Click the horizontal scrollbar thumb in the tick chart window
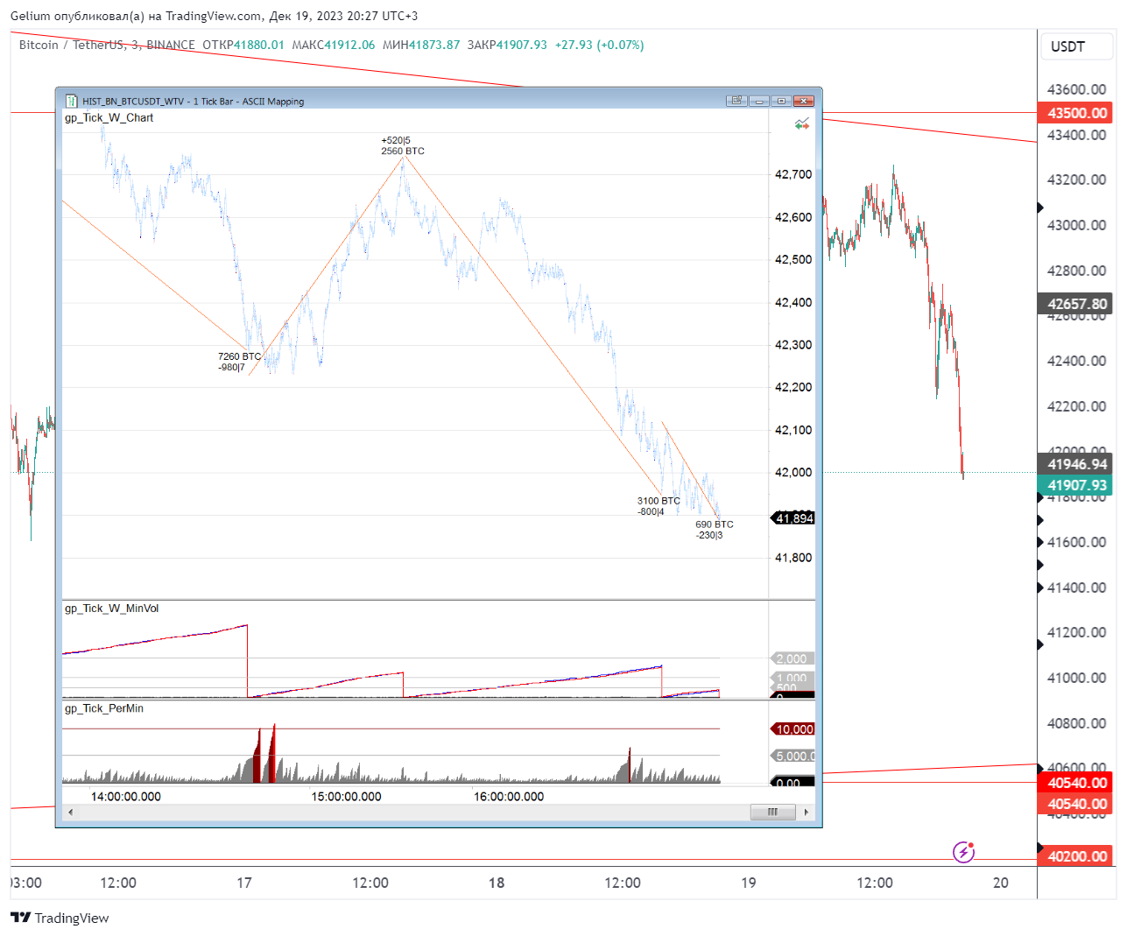This screenshot has height=936, width=1127. click(772, 812)
